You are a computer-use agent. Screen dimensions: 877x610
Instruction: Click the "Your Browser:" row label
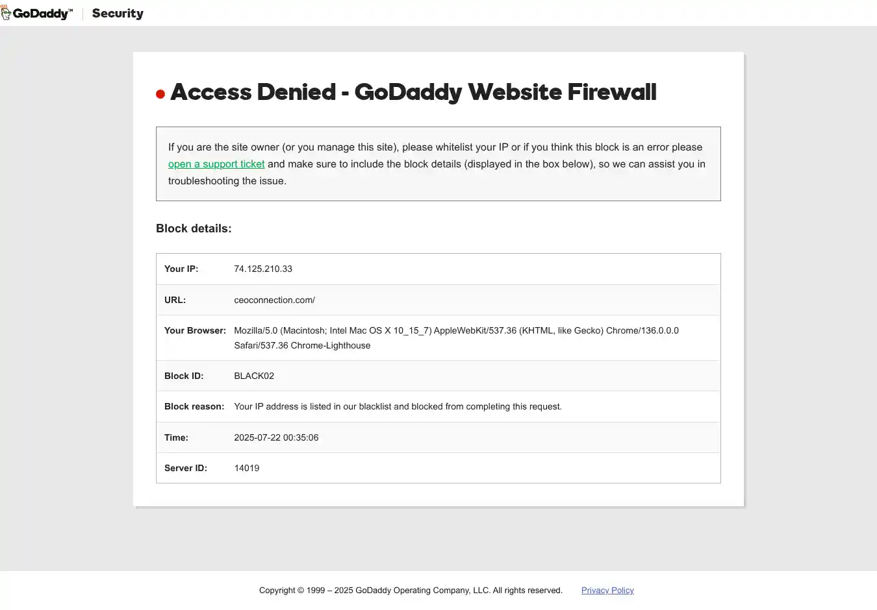[x=195, y=331]
